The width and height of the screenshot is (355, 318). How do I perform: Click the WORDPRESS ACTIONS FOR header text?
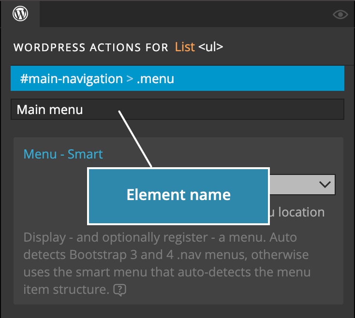[91, 47]
